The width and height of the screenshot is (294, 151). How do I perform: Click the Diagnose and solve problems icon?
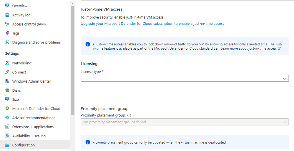pos(7,42)
